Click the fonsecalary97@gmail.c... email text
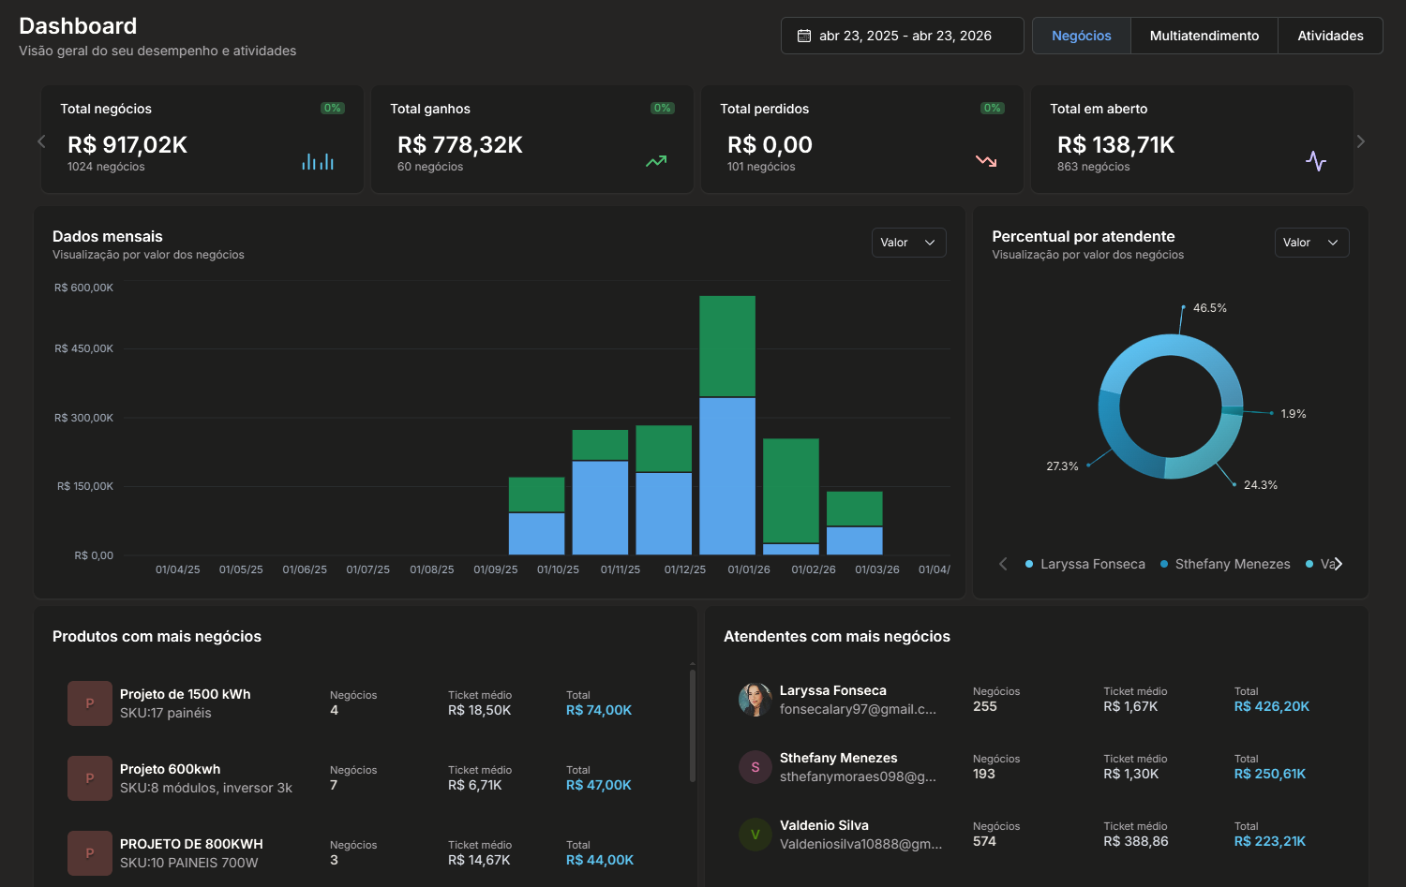This screenshot has width=1406, height=887. (858, 709)
